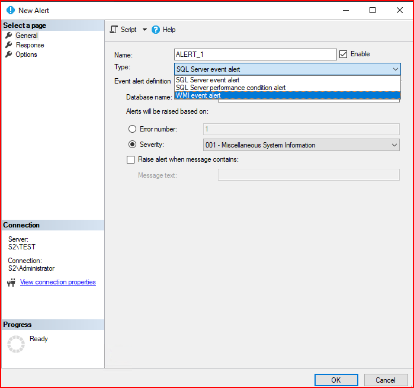Viewport: 414px width, 388px height.
Task: Click the connection S2\Administrator text
Action: pyautogui.click(x=31, y=268)
